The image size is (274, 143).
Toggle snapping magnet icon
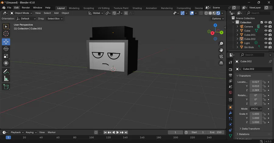114,13
